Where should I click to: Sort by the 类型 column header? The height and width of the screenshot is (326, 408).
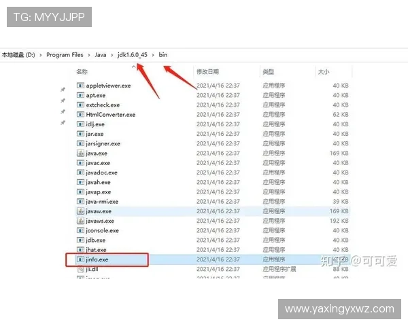point(269,72)
